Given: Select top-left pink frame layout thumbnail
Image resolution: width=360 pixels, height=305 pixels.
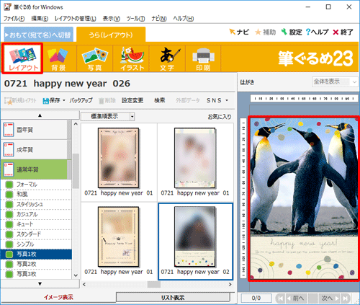Looking at the screenshot, I should (x=118, y=158).
